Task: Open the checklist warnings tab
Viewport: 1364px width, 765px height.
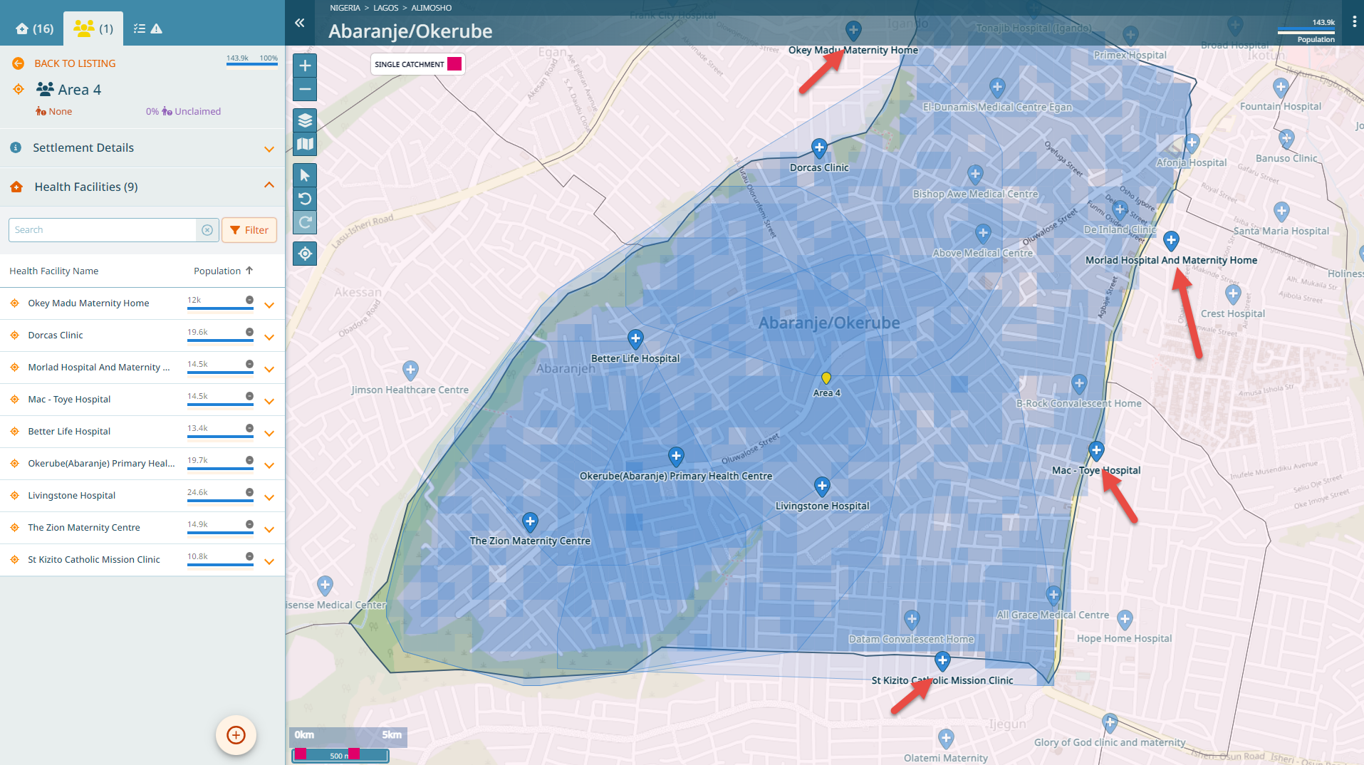Action: tap(147, 28)
